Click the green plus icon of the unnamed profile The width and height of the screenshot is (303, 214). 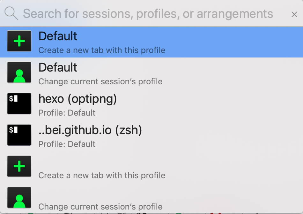coord(19,166)
